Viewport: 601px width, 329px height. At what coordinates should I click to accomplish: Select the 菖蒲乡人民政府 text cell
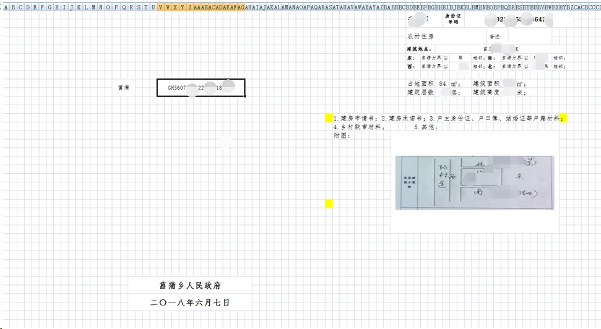pos(190,286)
